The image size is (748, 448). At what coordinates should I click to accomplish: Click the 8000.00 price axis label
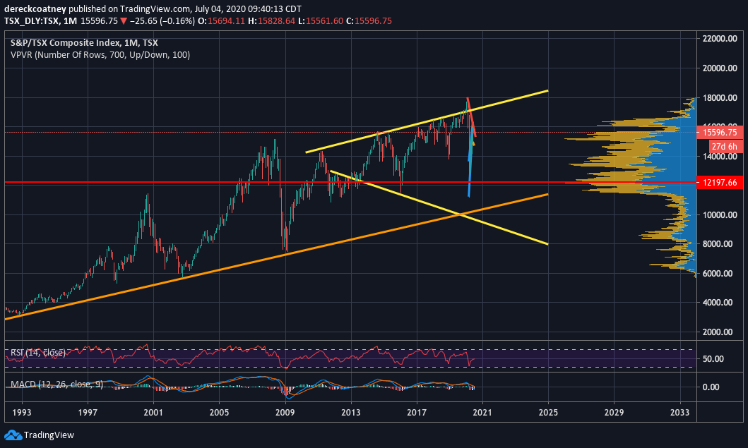click(x=718, y=244)
